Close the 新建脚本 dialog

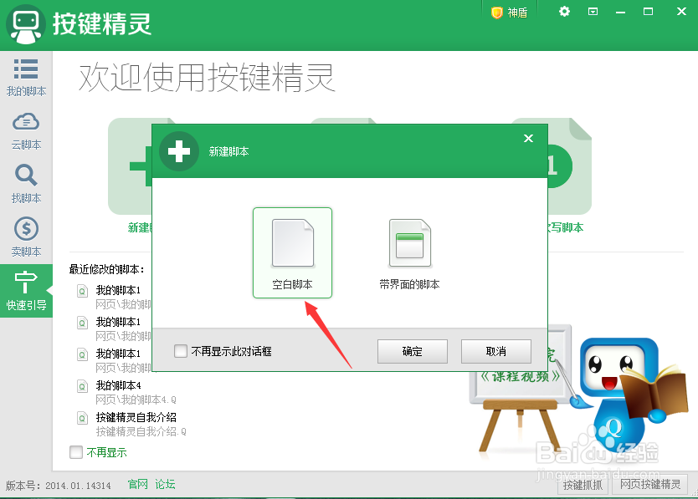coord(528,138)
